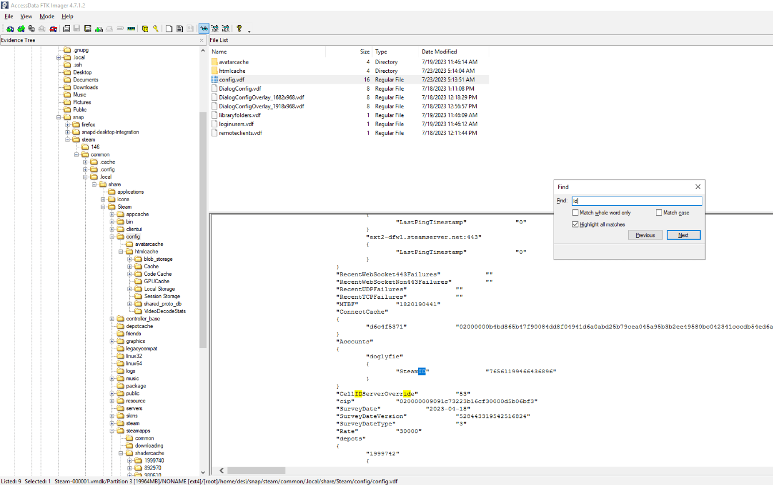Click the Evidence Tree vertical scrollbar thumb
The width and height of the screenshot is (773, 485).
(x=203, y=229)
